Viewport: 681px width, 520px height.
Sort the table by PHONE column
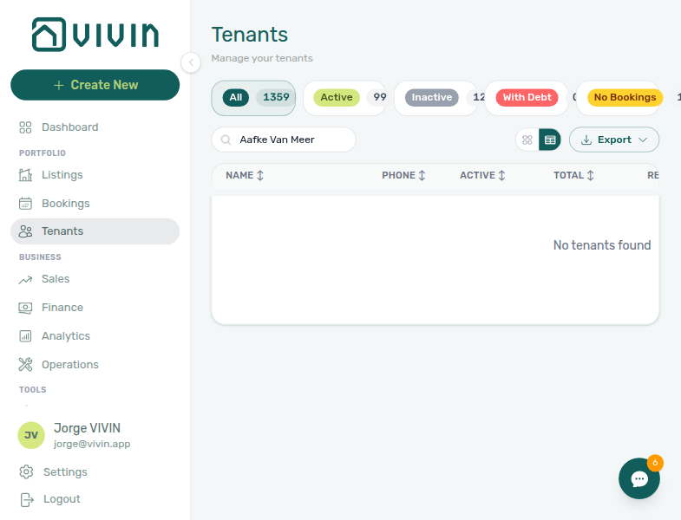403,175
